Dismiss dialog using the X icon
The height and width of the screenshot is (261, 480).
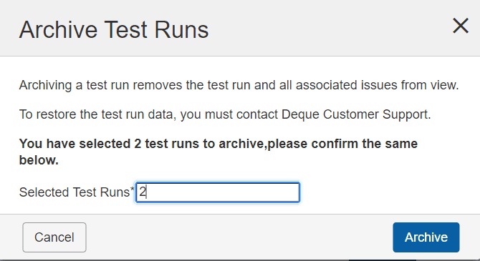click(461, 26)
